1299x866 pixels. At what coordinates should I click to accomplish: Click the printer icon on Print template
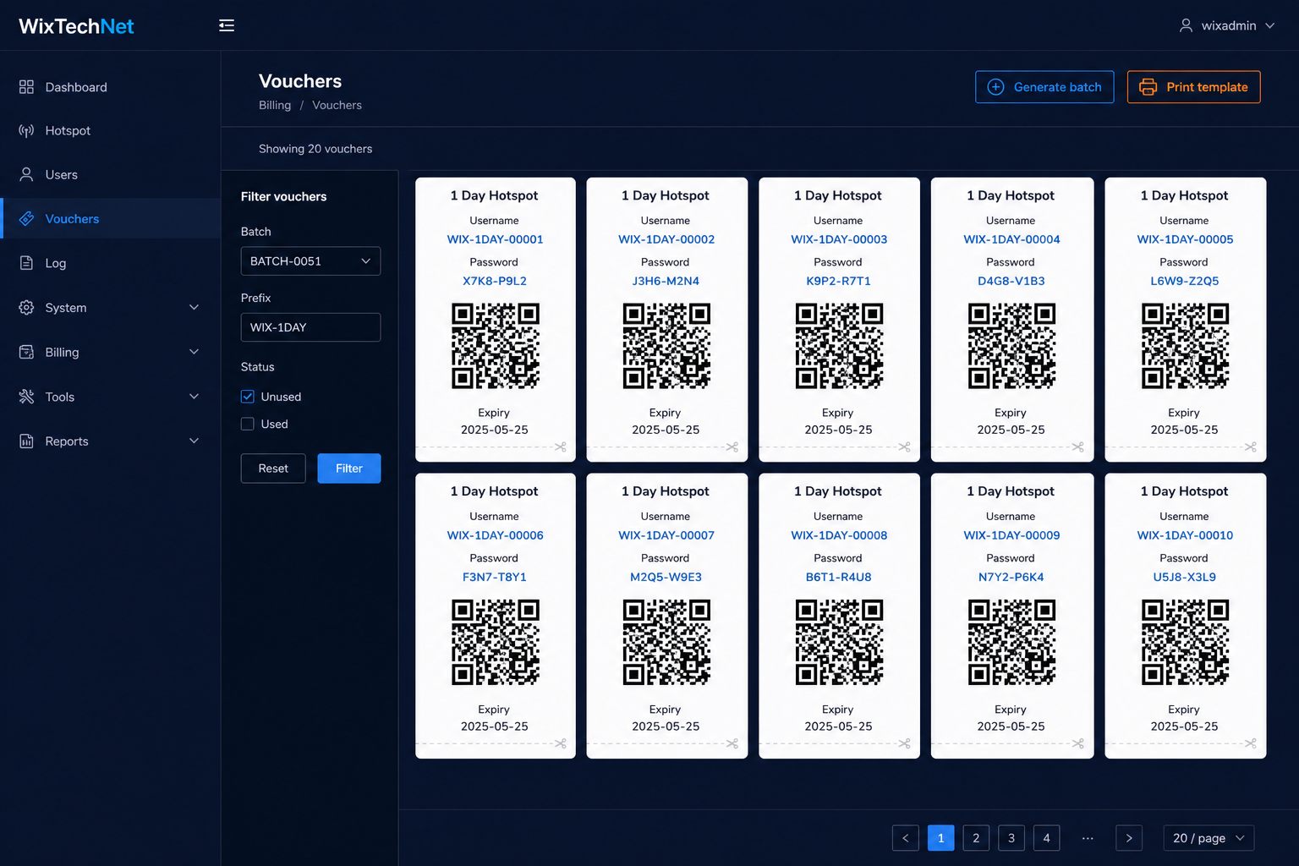pyautogui.click(x=1148, y=87)
